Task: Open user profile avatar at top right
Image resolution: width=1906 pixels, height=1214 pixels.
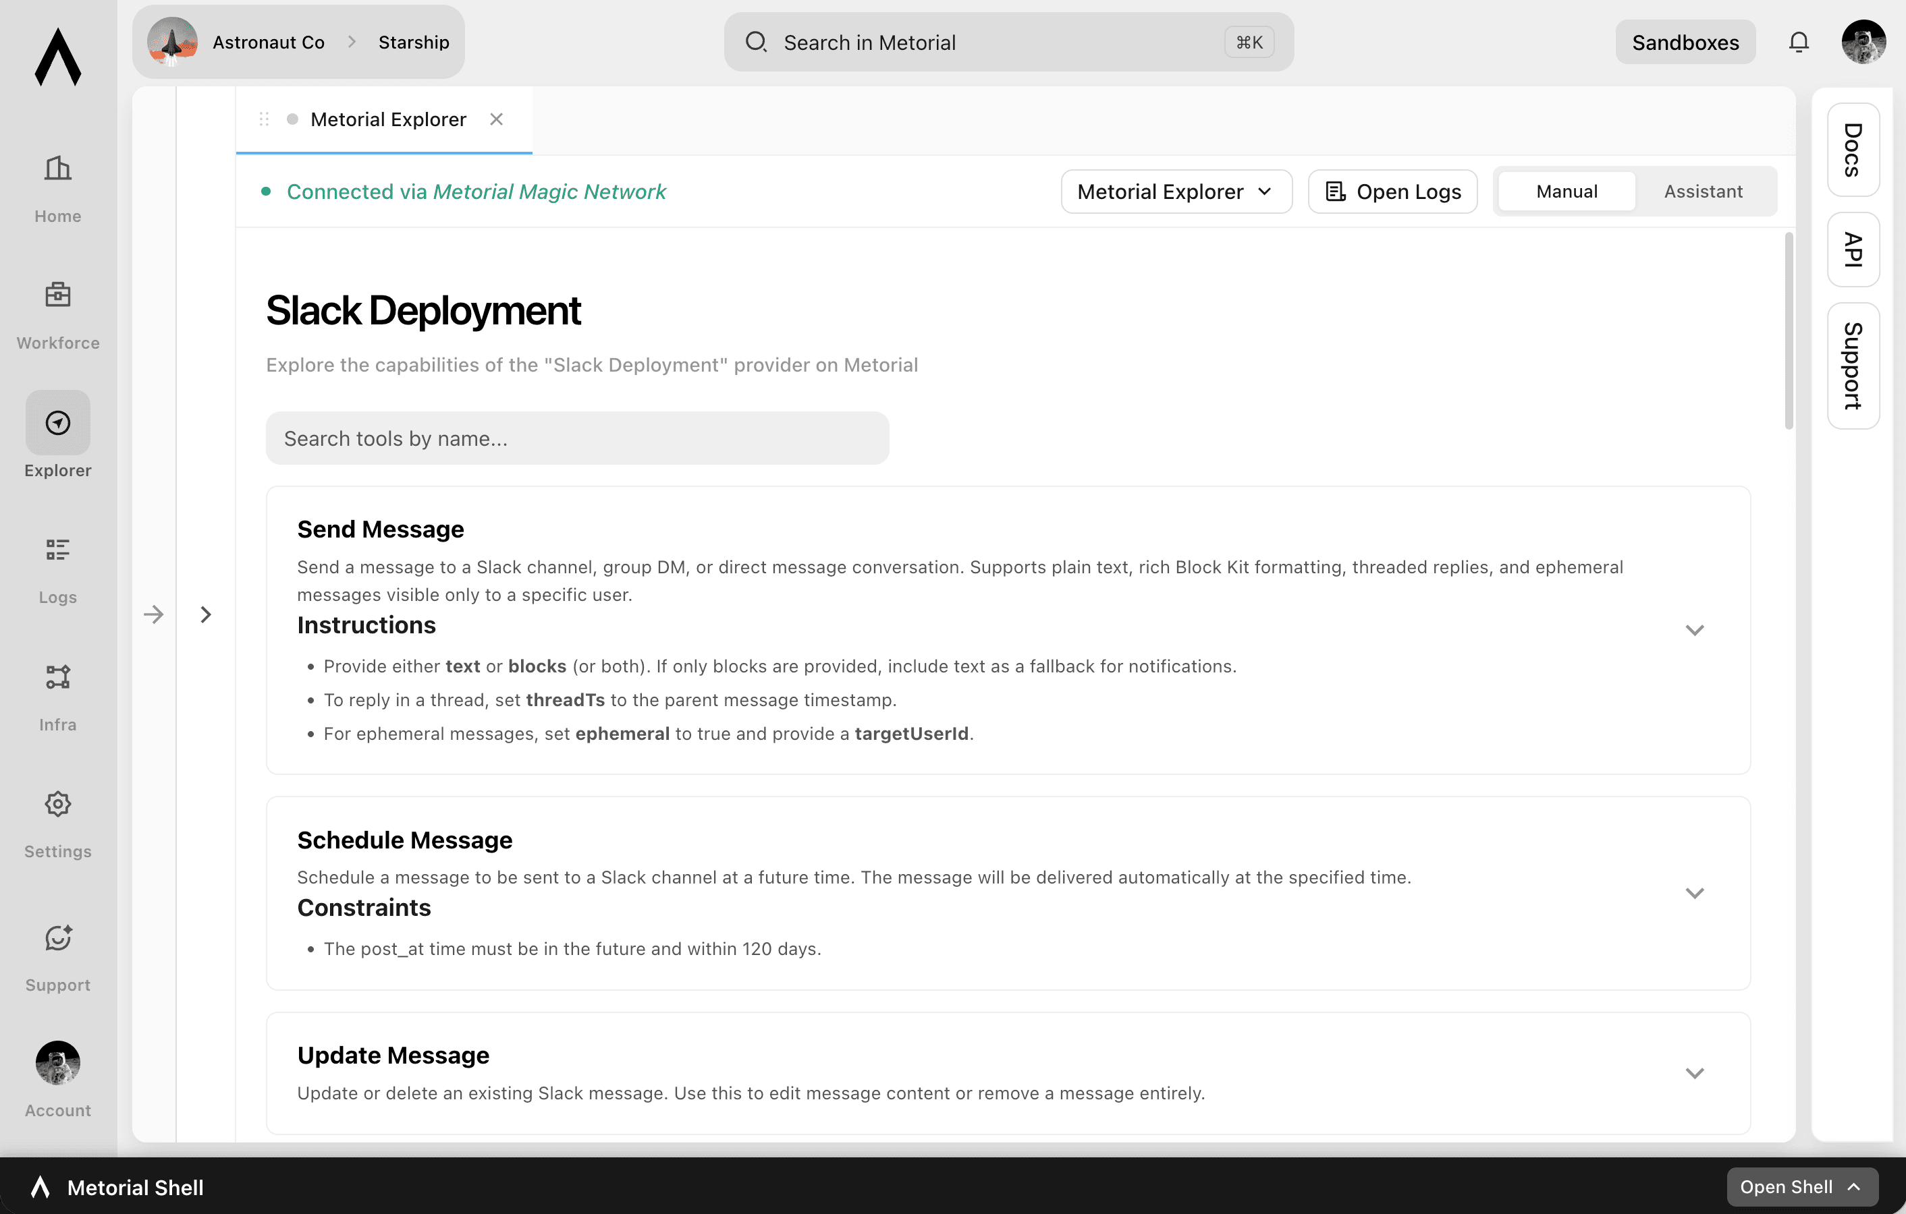Action: (1863, 42)
